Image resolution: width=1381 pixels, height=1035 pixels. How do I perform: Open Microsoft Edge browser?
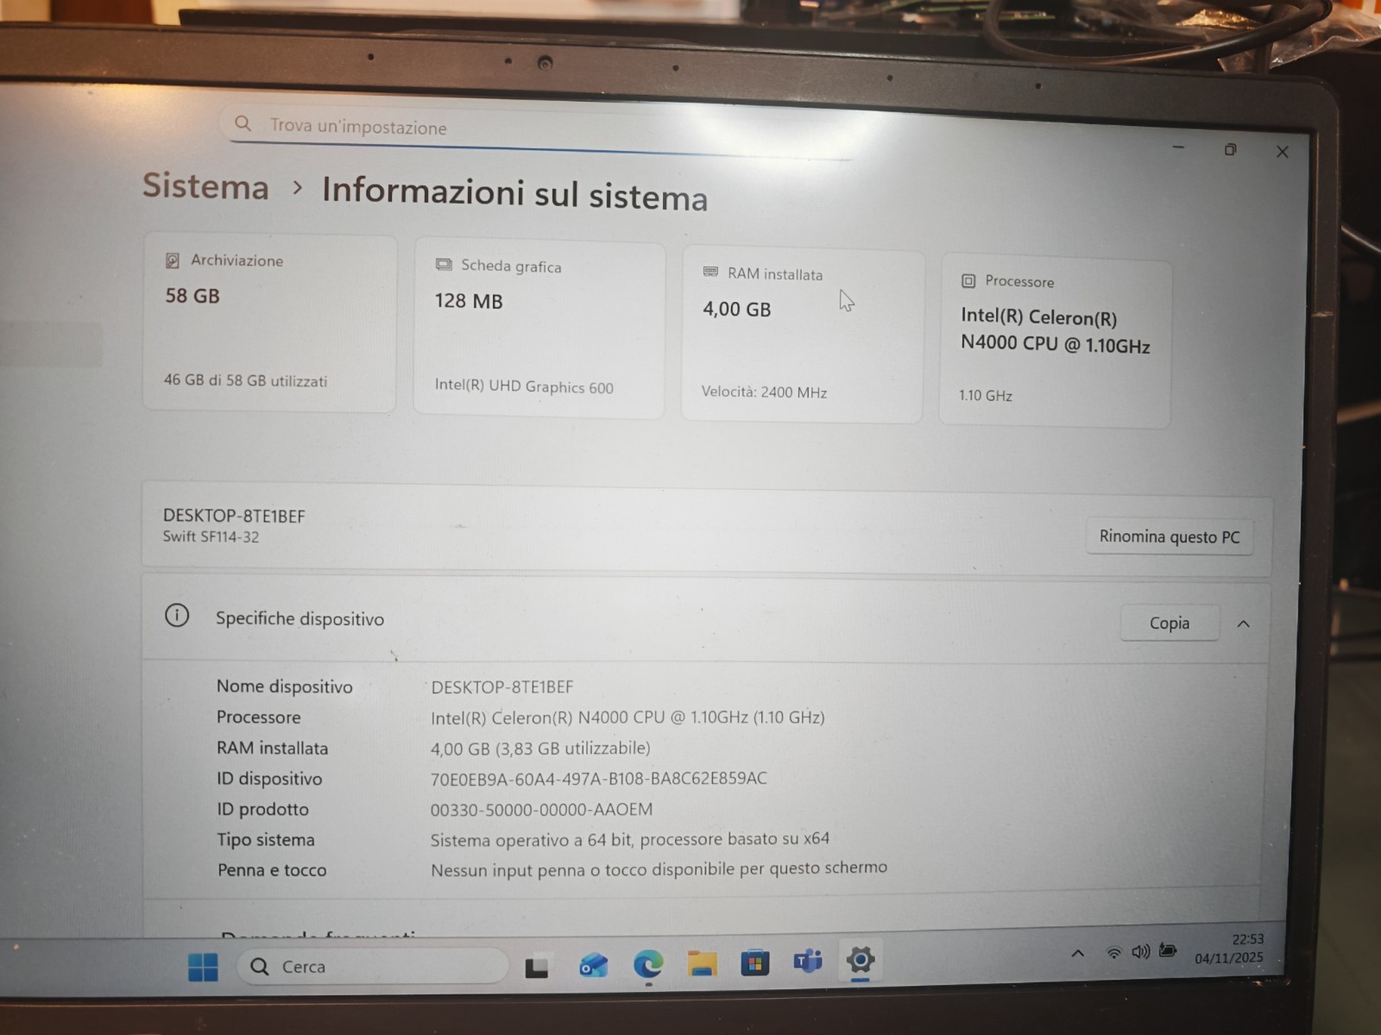click(x=648, y=963)
